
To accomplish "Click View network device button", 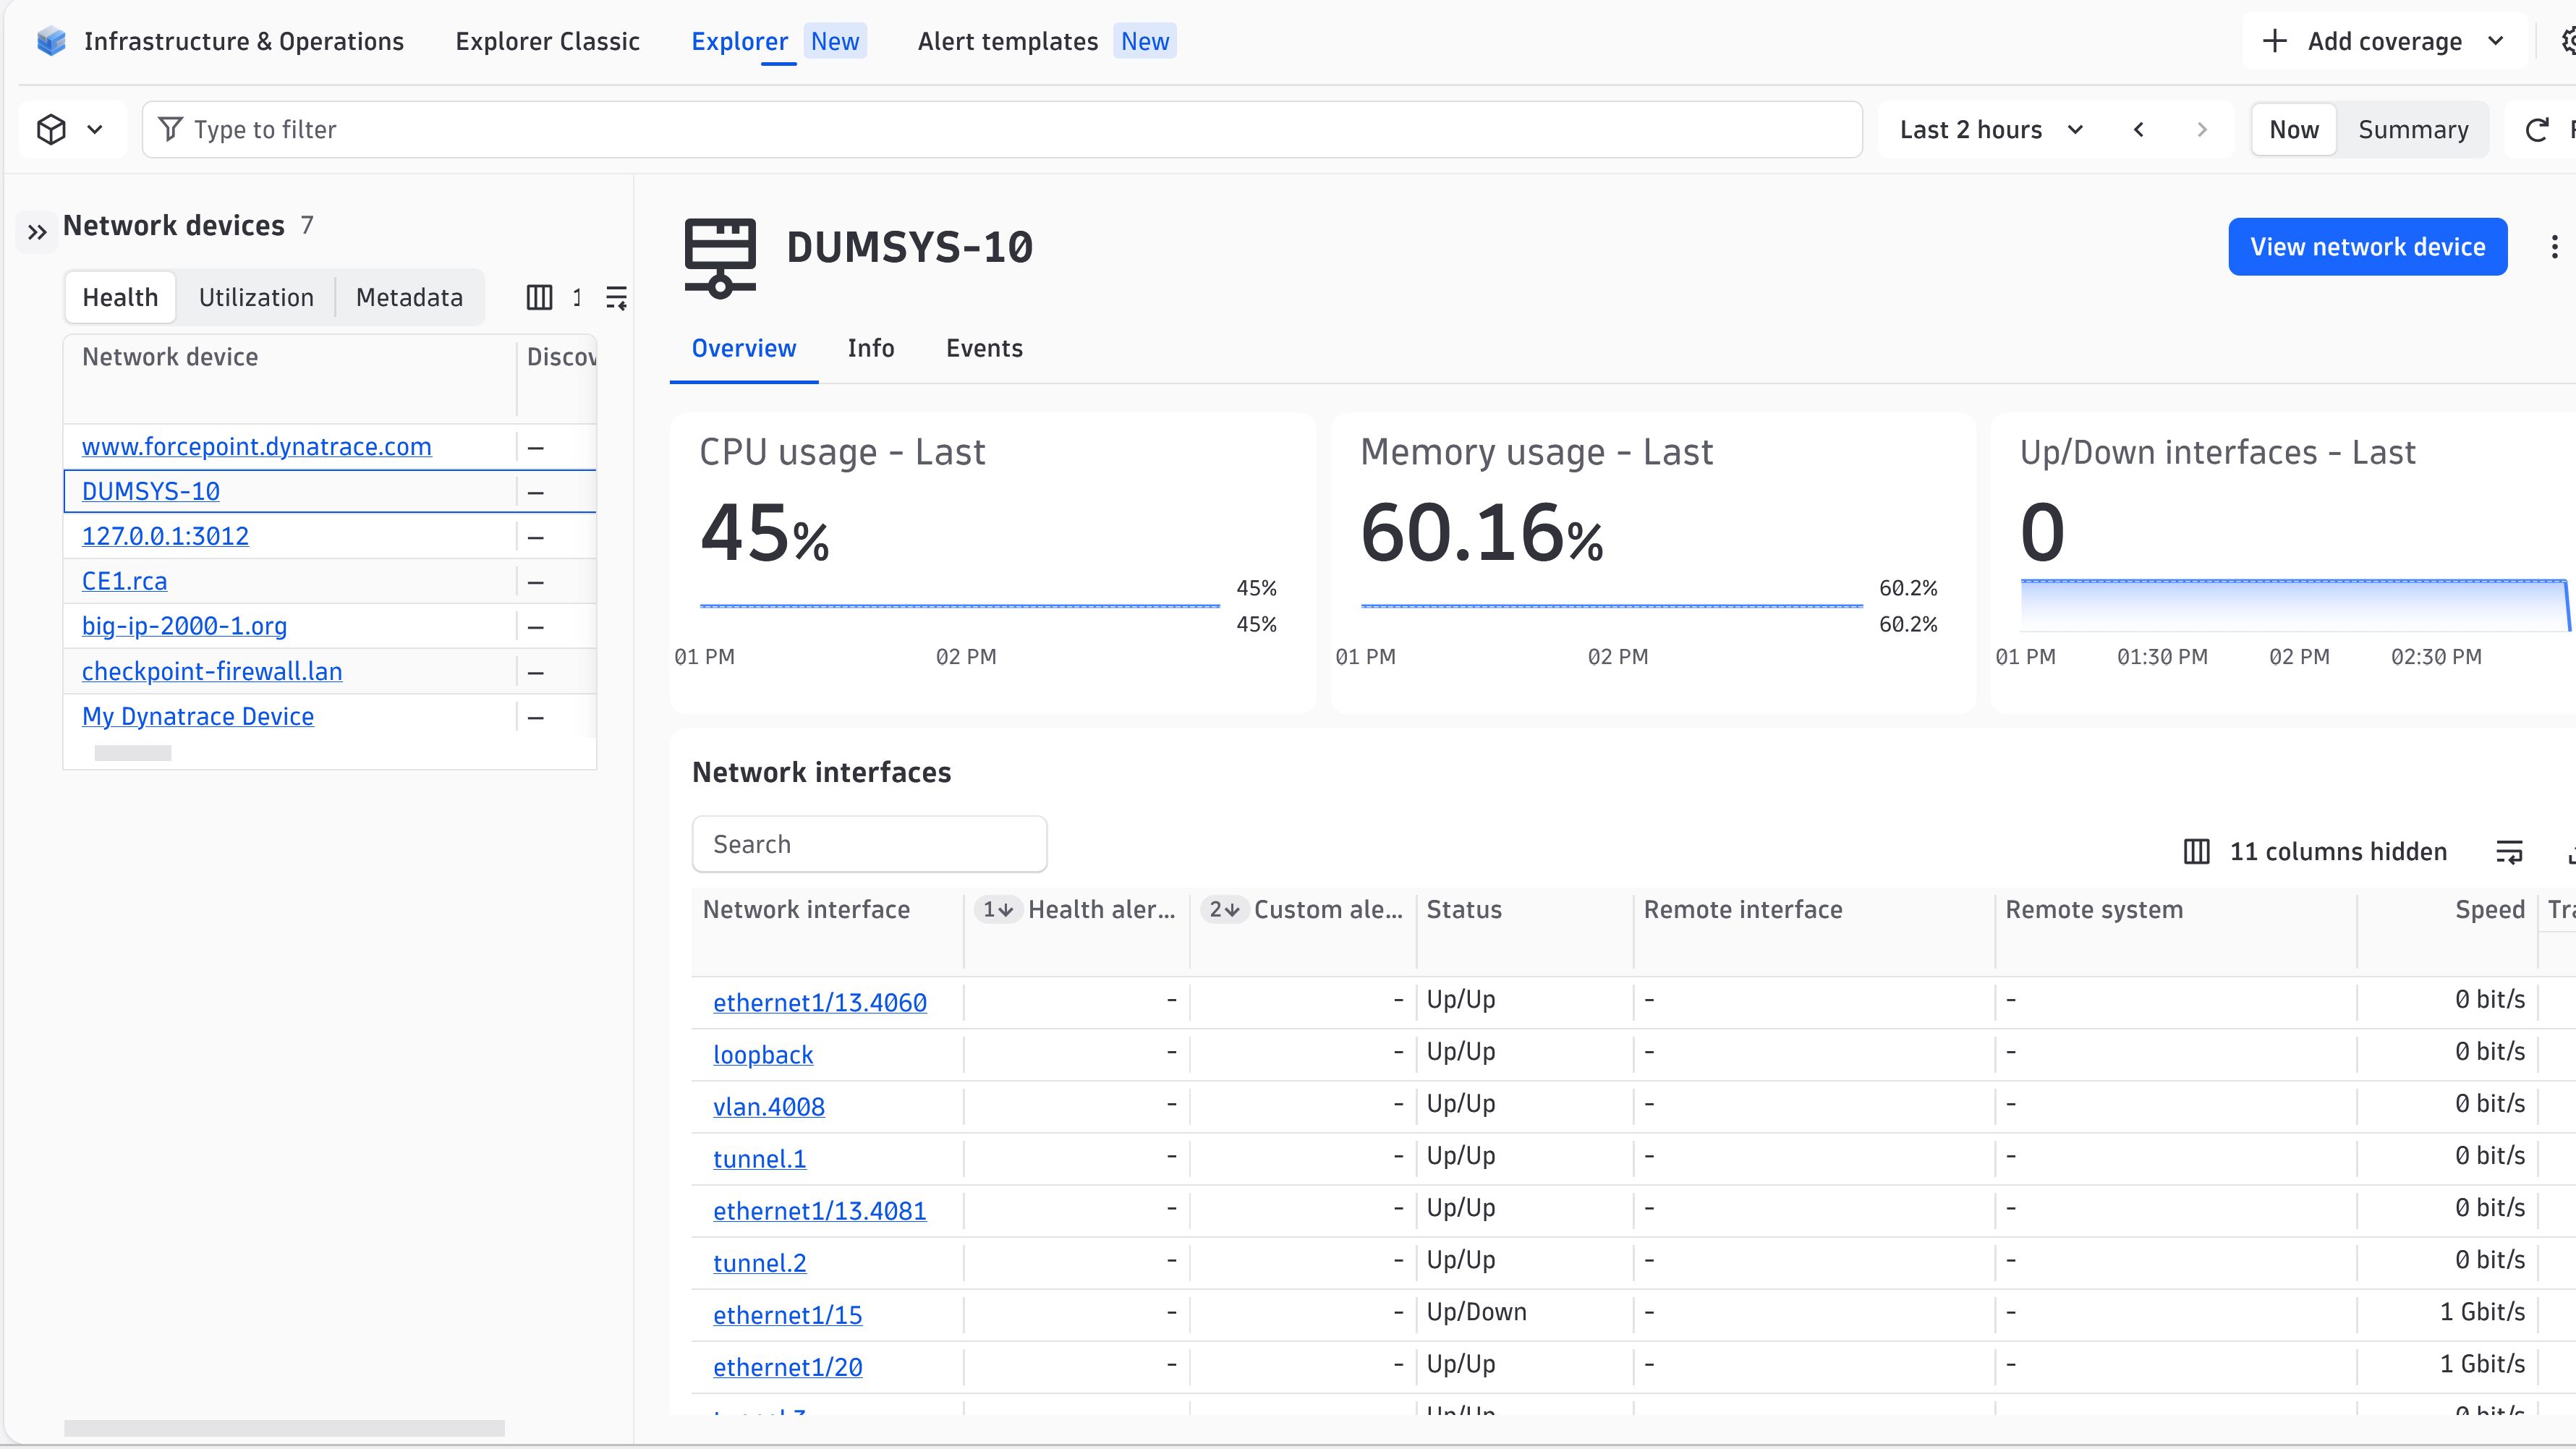I will point(2367,246).
